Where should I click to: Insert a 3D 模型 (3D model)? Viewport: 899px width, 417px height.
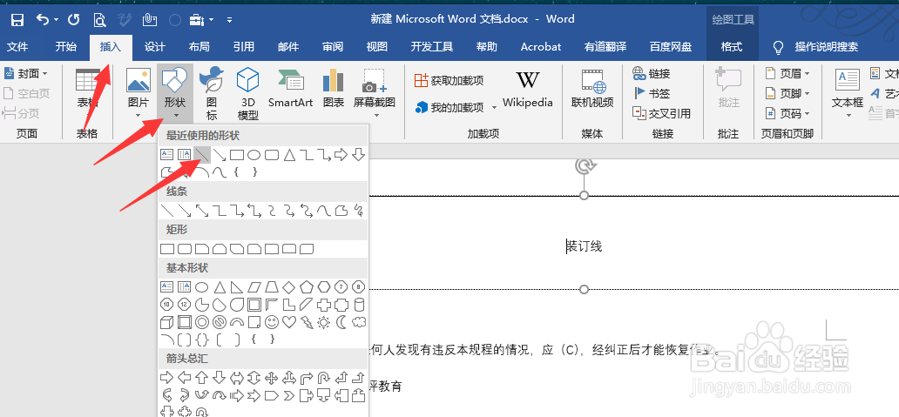pos(247,93)
